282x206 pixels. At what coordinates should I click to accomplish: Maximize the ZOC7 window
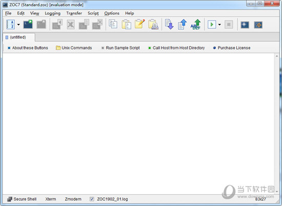(260, 4)
